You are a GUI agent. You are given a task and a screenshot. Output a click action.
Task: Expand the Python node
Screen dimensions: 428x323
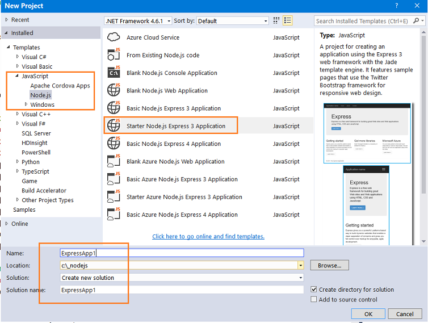pos(18,162)
